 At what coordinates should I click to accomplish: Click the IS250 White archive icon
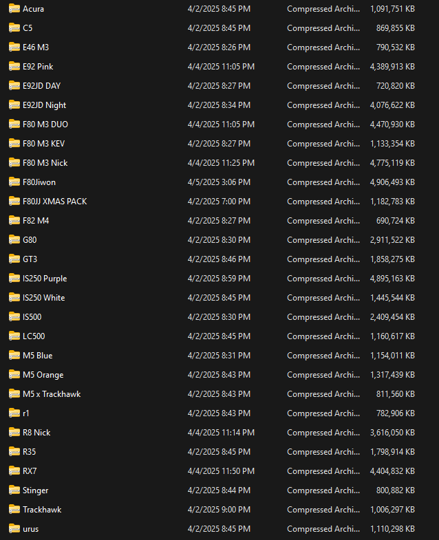coord(14,298)
